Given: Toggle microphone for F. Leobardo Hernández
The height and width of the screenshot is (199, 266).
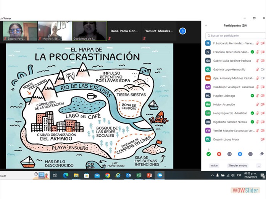Looking at the screenshot, I should pos(258,43).
